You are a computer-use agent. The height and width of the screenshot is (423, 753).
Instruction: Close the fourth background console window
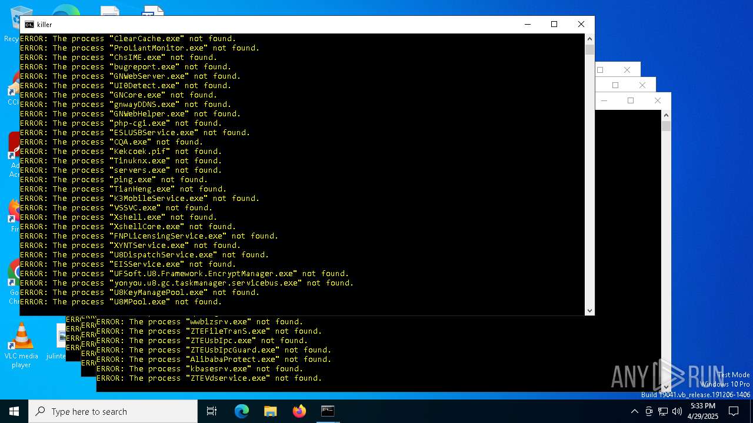click(x=658, y=100)
